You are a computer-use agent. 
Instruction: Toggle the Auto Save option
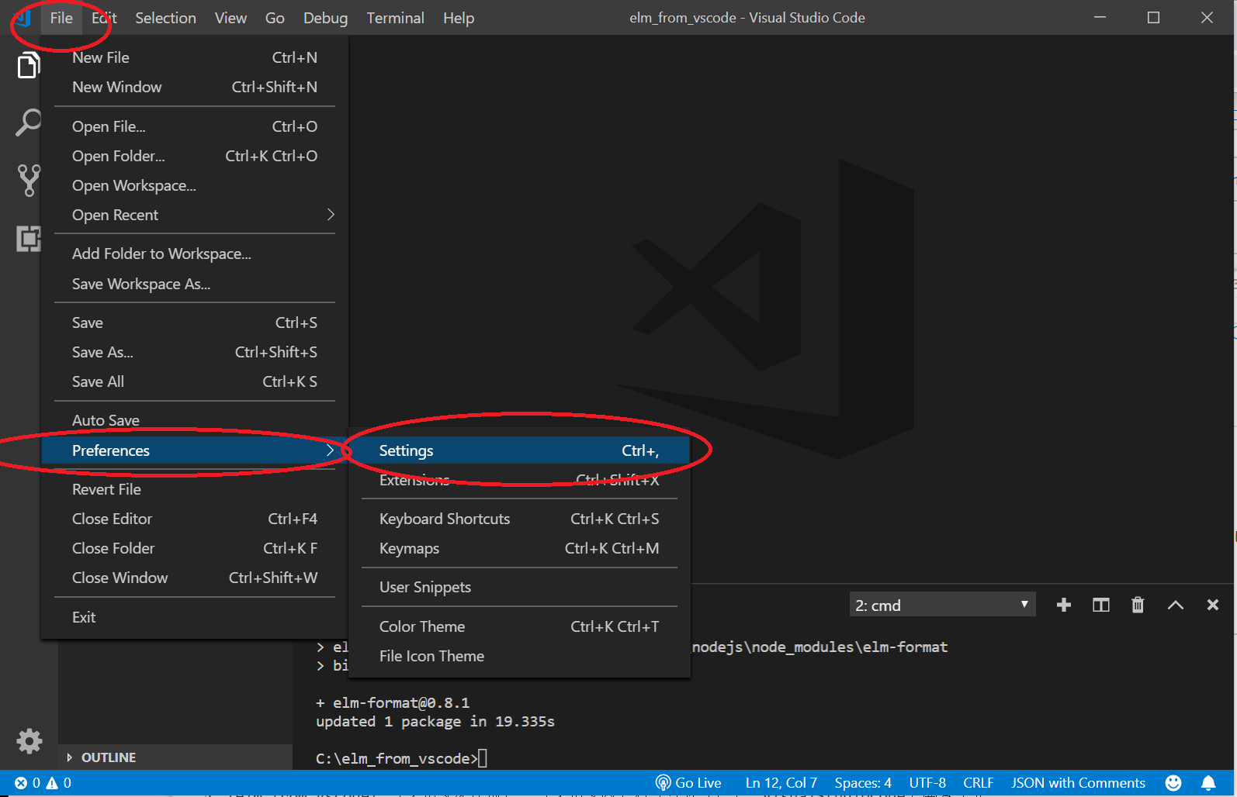[x=106, y=420]
